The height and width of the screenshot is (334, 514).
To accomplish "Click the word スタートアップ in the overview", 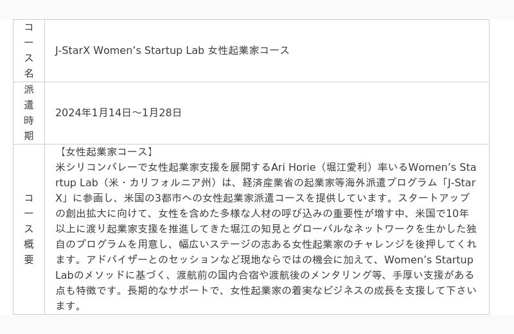I will click(x=434, y=198).
